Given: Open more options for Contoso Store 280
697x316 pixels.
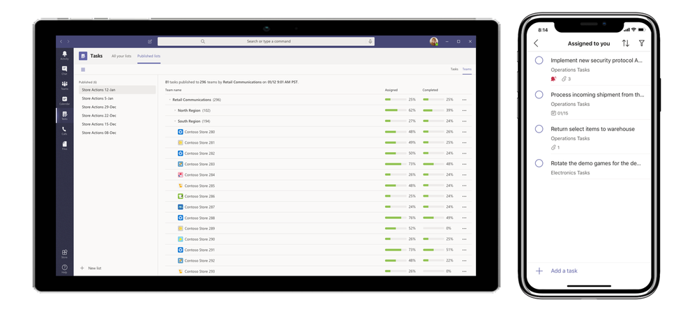Looking at the screenshot, I should tap(464, 132).
